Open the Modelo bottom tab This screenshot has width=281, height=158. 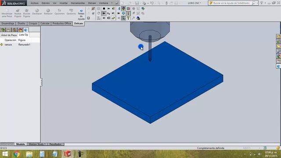pos(21,144)
